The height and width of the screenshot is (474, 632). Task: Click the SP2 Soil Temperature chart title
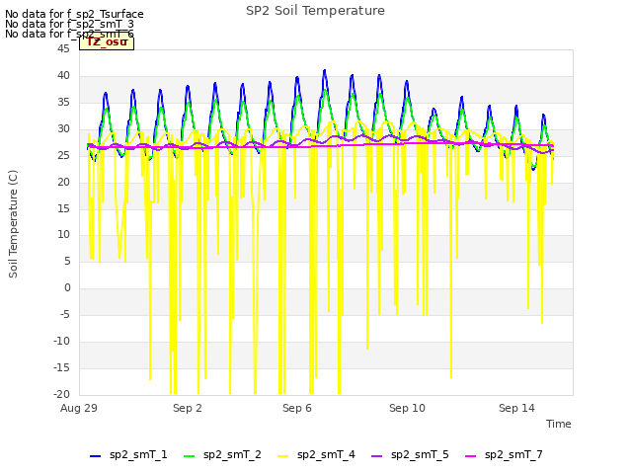click(315, 11)
